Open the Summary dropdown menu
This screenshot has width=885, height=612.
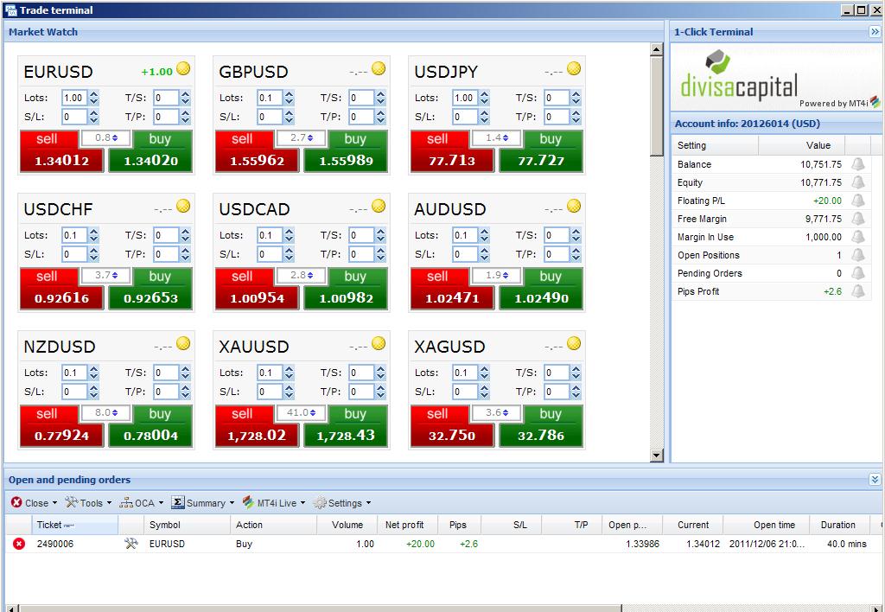(203, 503)
